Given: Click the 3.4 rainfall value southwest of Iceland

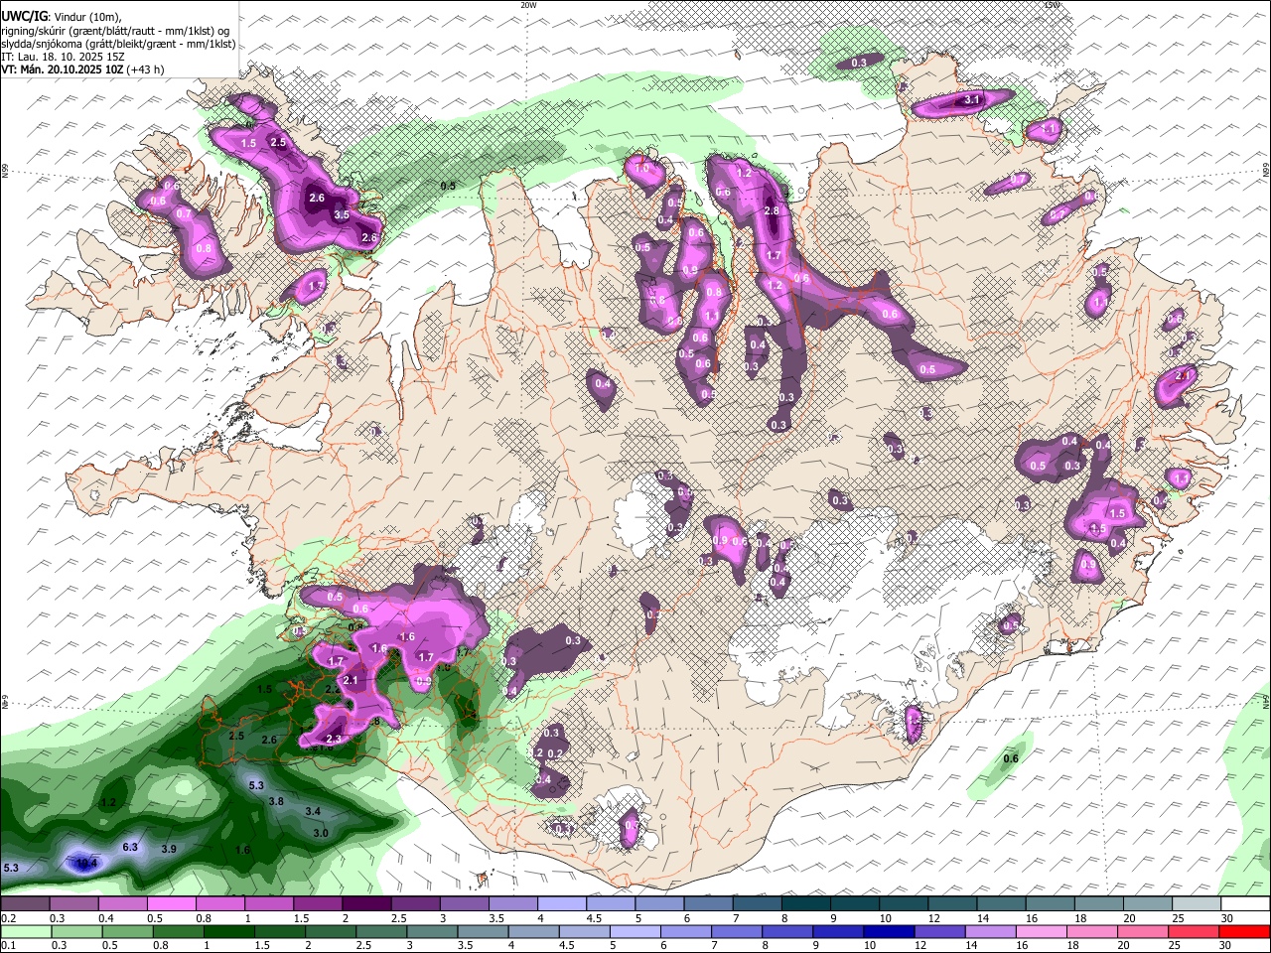Looking at the screenshot, I should tap(313, 812).
